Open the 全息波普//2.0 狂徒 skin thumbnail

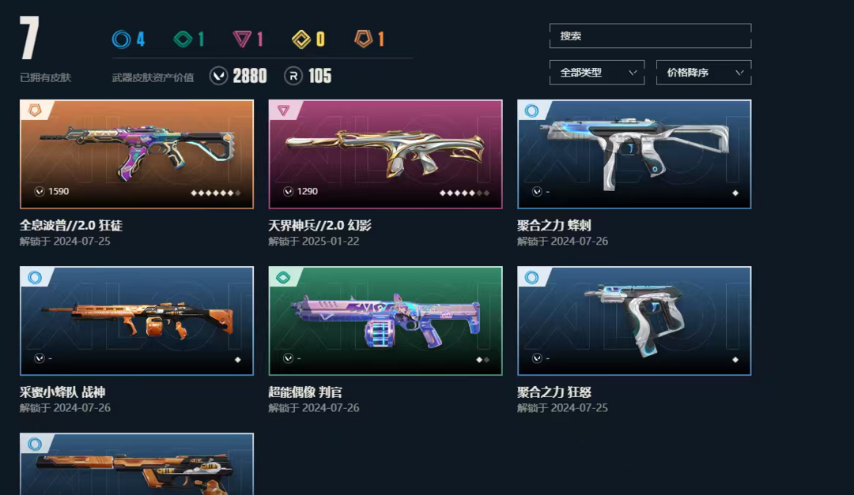click(137, 154)
